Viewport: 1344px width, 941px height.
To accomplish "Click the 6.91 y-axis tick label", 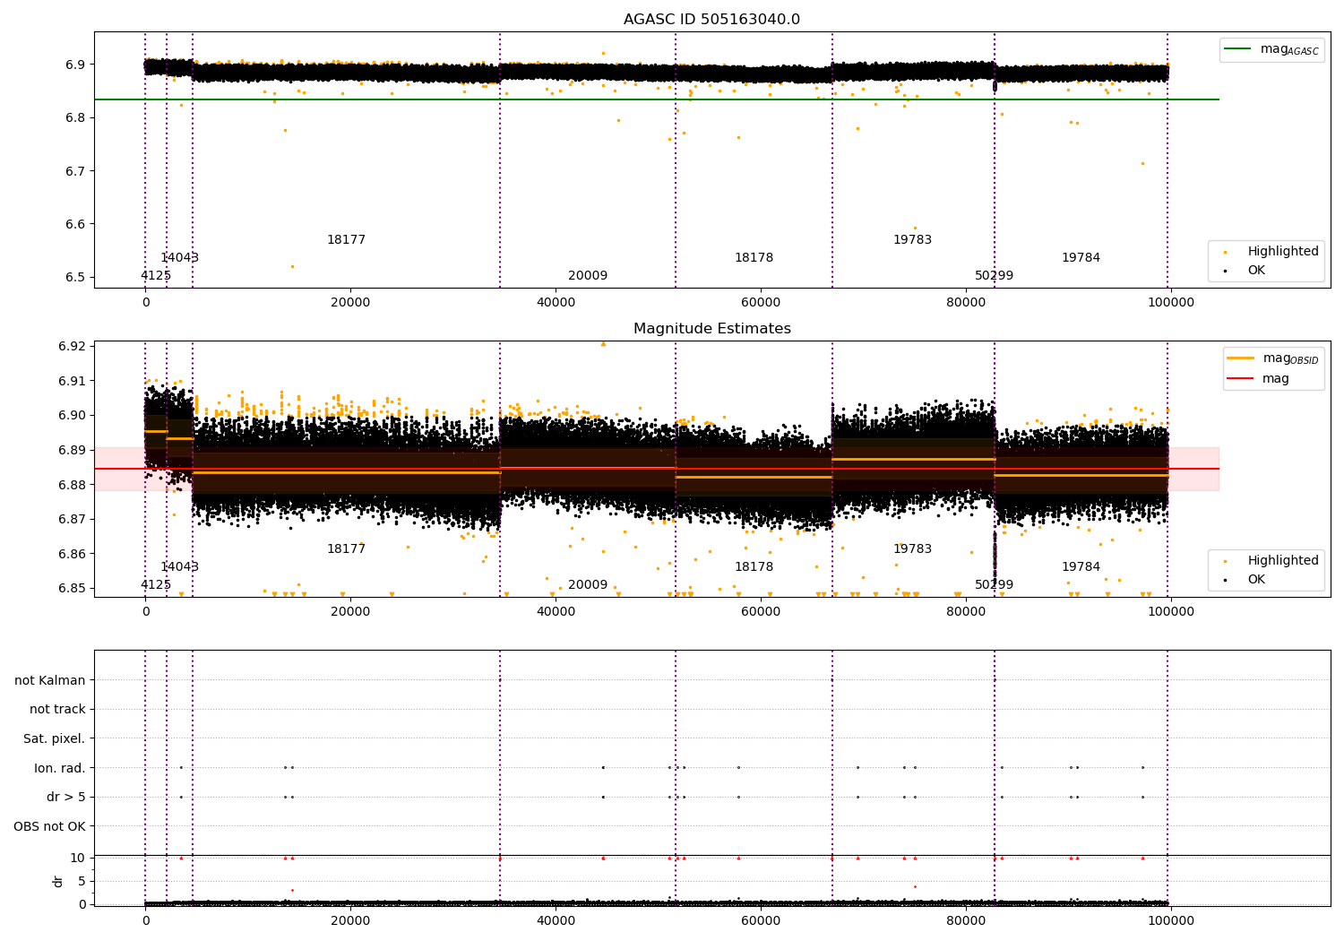I will click(73, 381).
